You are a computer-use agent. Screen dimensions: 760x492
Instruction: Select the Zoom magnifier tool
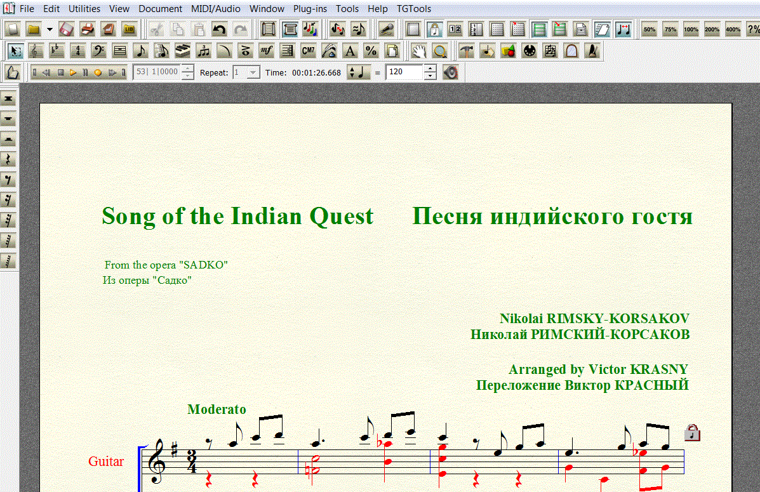click(x=439, y=51)
